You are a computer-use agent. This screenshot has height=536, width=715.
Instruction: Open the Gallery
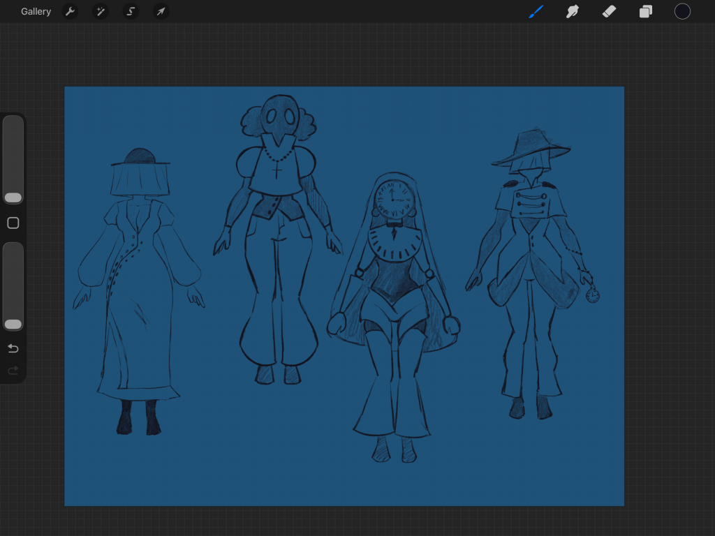coord(36,12)
